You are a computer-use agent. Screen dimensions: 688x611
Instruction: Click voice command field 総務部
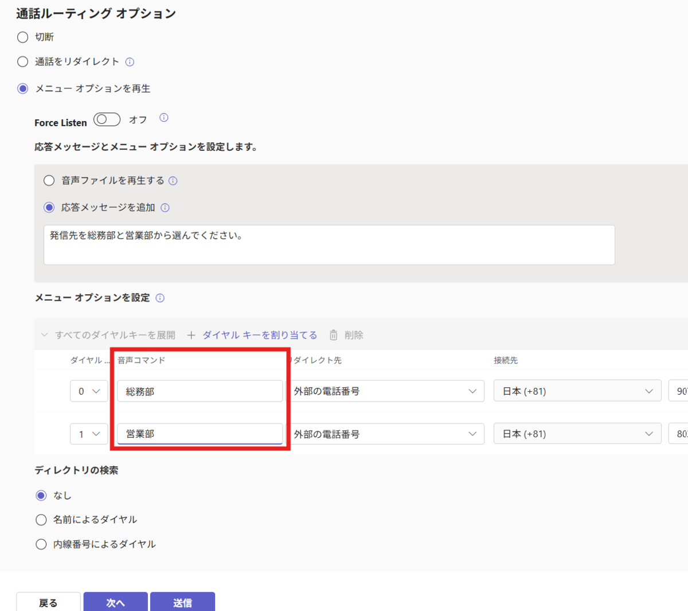[x=200, y=391]
